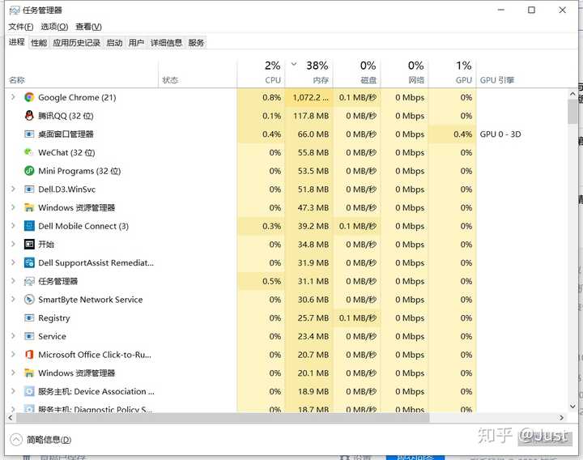
Task: Click the first Windows 资源管理器 folder icon
Action: coord(29,207)
